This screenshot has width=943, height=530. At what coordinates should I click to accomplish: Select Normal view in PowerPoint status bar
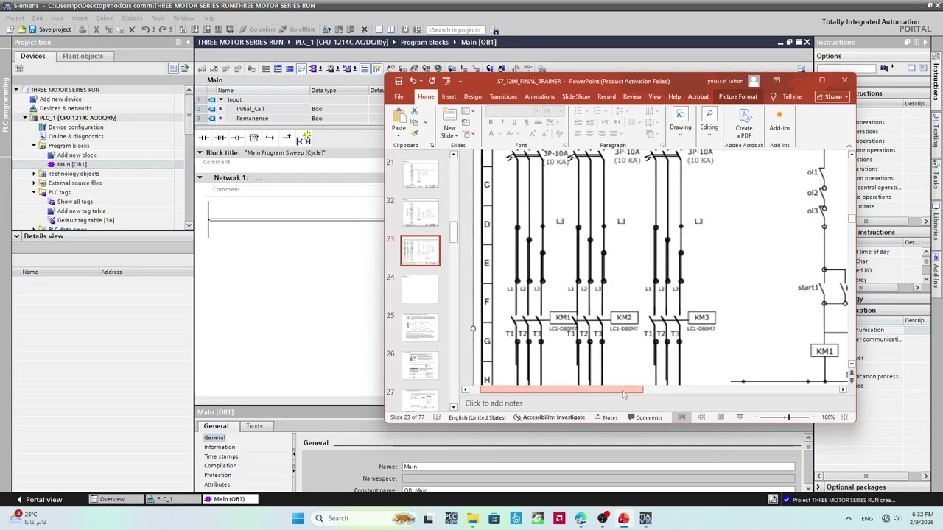coord(681,417)
